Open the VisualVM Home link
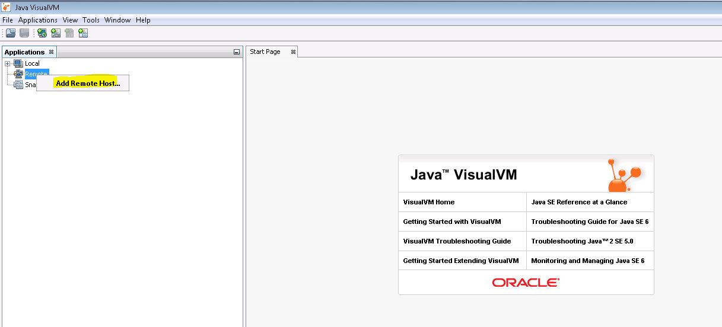Image resolution: width=722 pixels, height=327 pixels. (x=429, y=202)
